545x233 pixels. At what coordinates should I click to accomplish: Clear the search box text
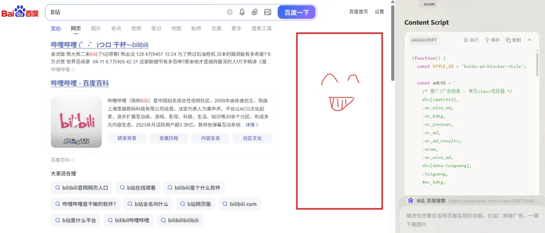pyautogui.click(x=230, y=12)
